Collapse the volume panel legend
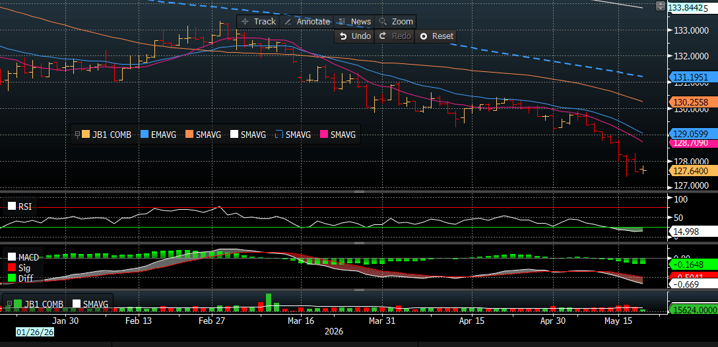Image resolution: width=718 pixels, height=347 pixels. [9, 303]
